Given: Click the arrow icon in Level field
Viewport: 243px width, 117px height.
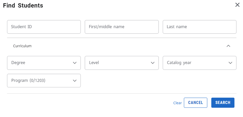Looking at the screenshot, I should click(153, 63).
